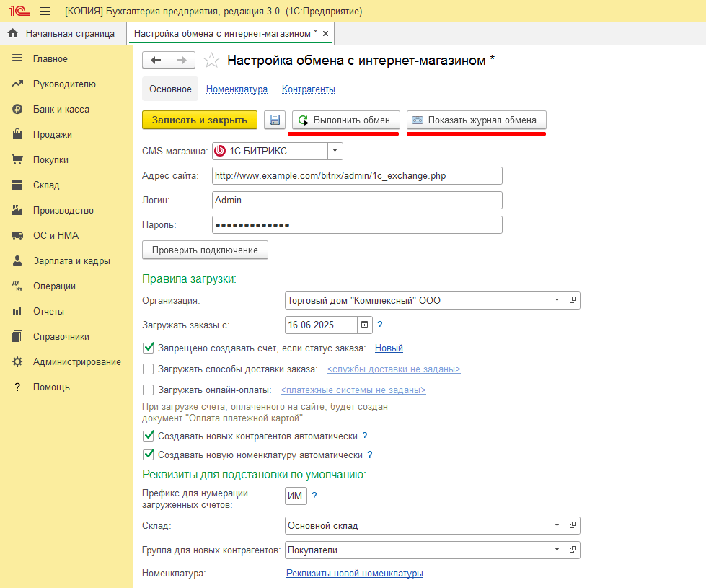Open Склад record with the open icon

click(x=573, y=525)
